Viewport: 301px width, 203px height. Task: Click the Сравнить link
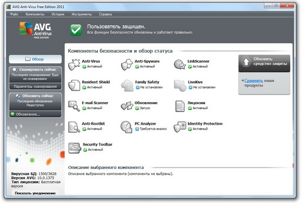click(x=254, y=81)
